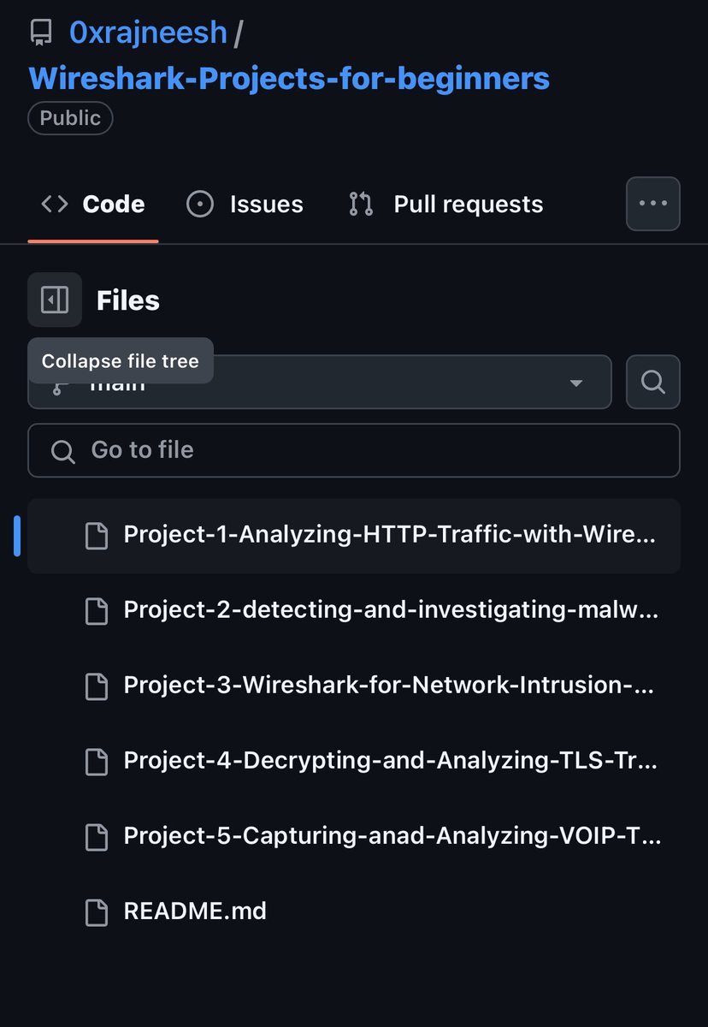Click the code brackets icon in Code tab

[x=55, y=205]
